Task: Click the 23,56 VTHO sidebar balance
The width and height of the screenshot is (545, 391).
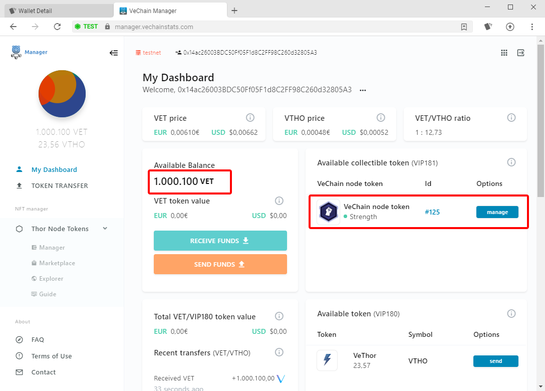Action: (x=62, y=144)
